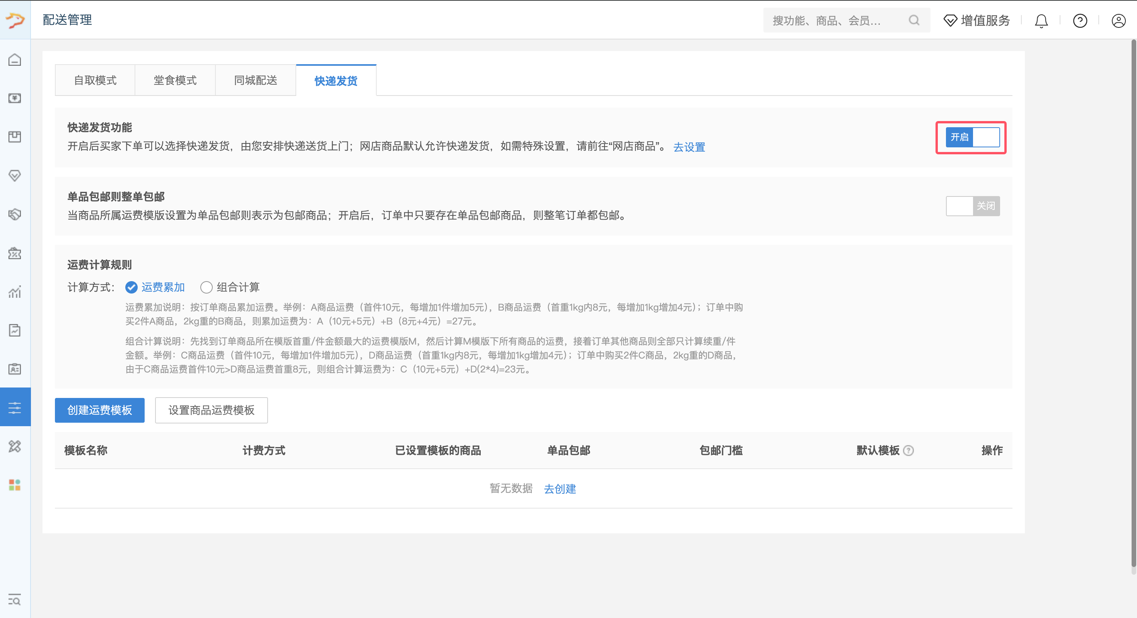Click the diamond sidebar icon
Image resolution: width=1137 pixels, height=618 pixels.
coord(15,176)
